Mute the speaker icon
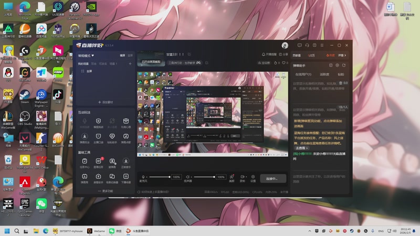 (187, 177)
